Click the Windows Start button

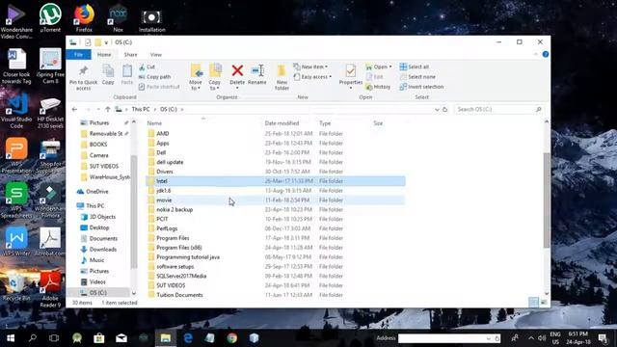tap(11, 338)
